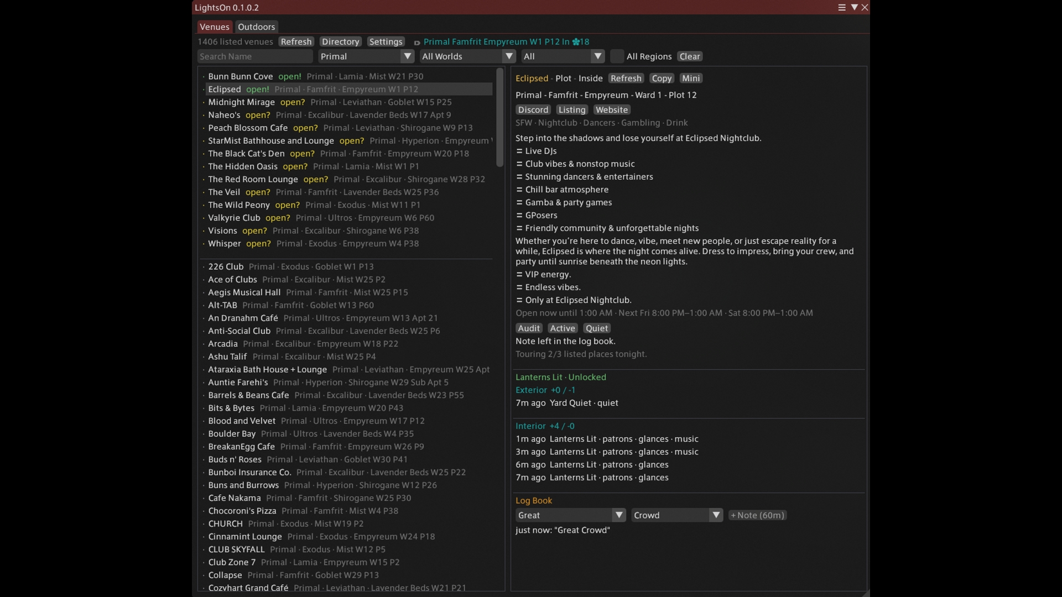Image resolution: width=1062 pixels, height=597 pixels.
Task: Add a note with +Note (60m)
Action: (757, 515)
